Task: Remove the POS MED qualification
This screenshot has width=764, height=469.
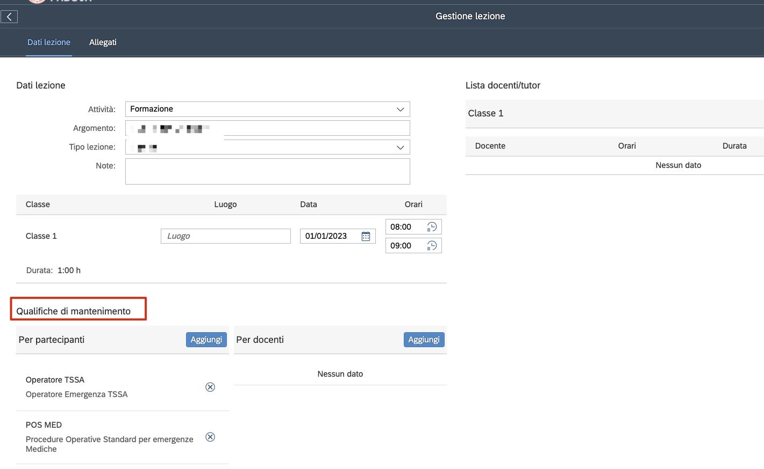Action: click(x=210, y=437)
